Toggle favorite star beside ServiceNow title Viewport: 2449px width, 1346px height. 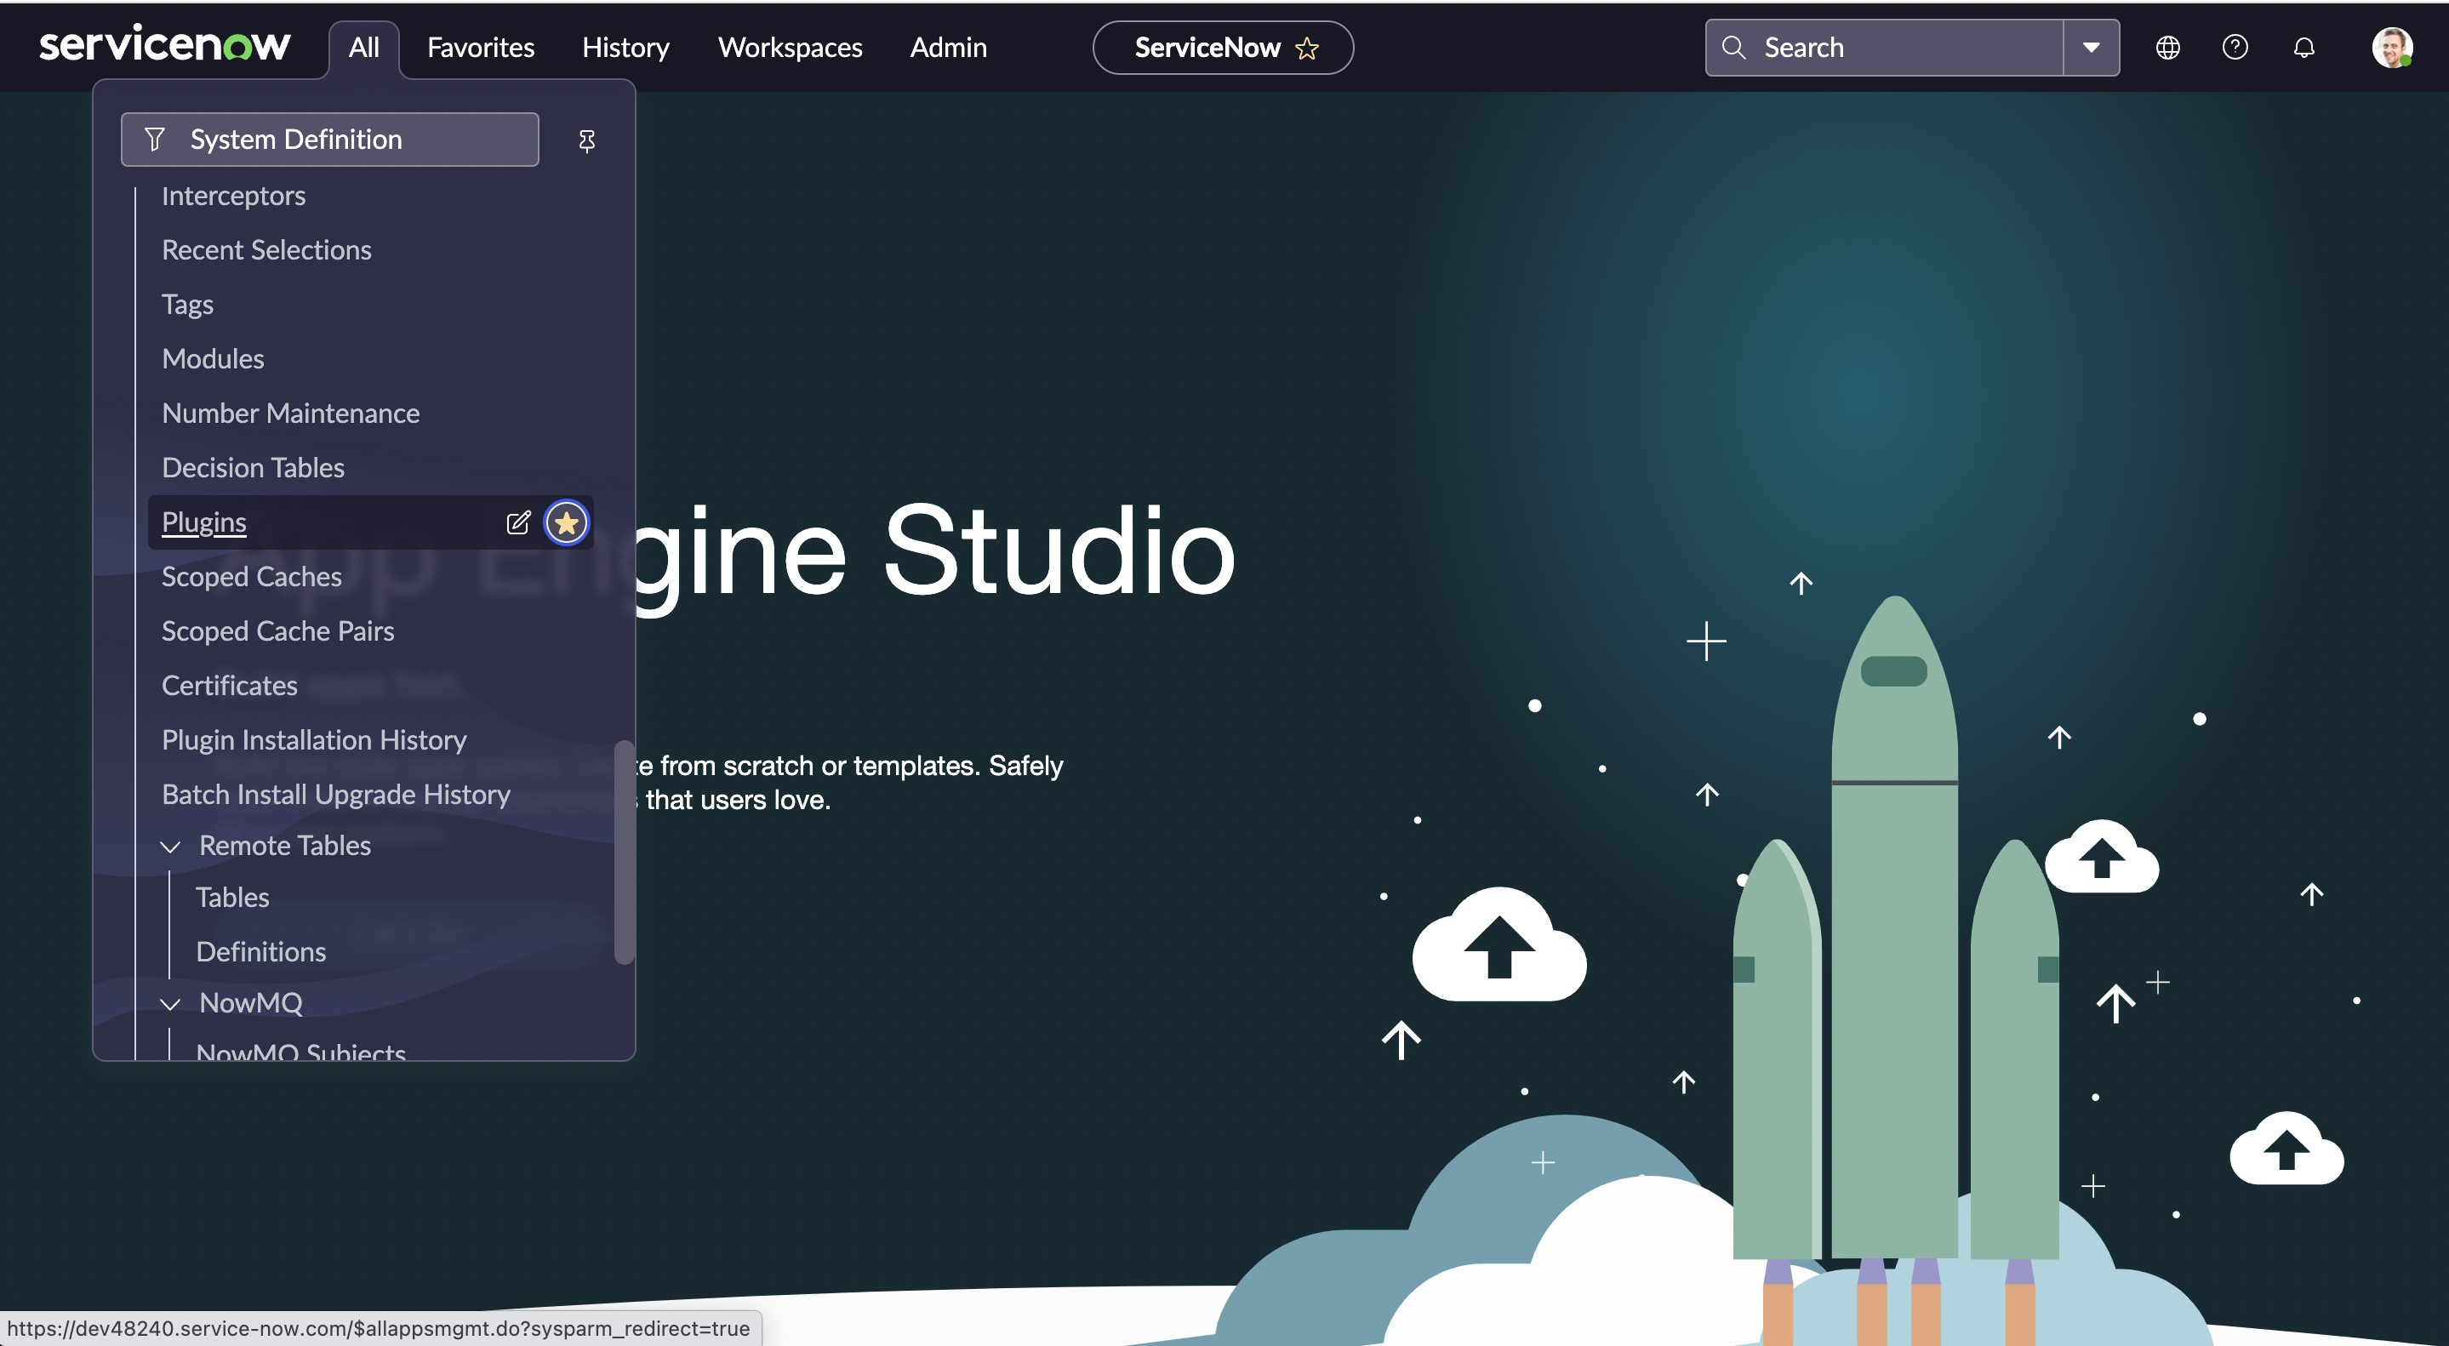point(1307,48)
